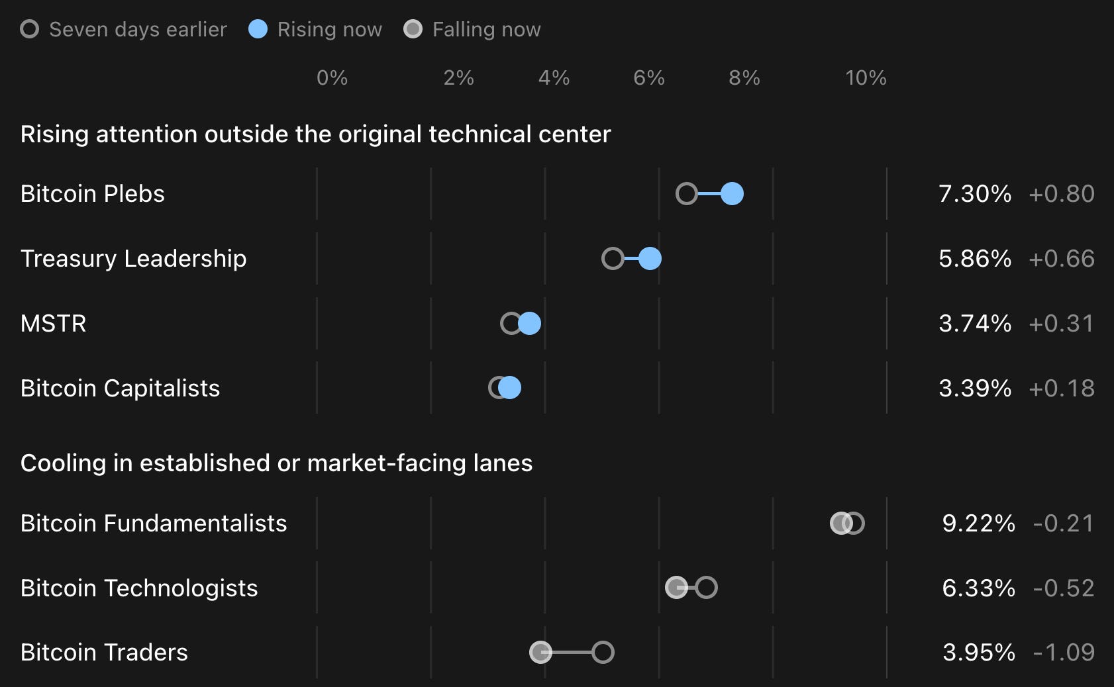The height and width of the screenshot is (687, 1114).
Task: Click the Bitcoin Plebs row label
Action: [x=93, y=194]
